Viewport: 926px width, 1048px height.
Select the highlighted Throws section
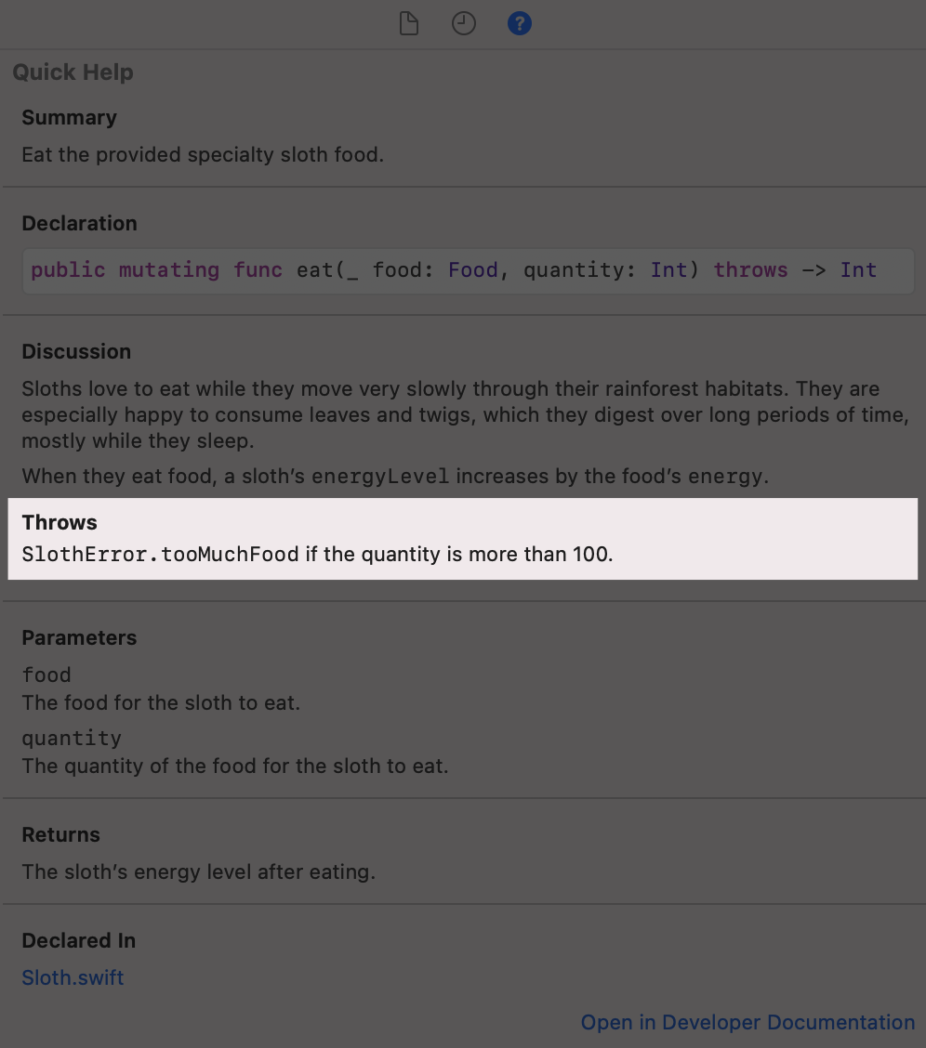pyautogui.click(x=462, y=539)
